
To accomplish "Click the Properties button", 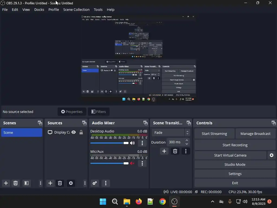I will coord(72,112).
